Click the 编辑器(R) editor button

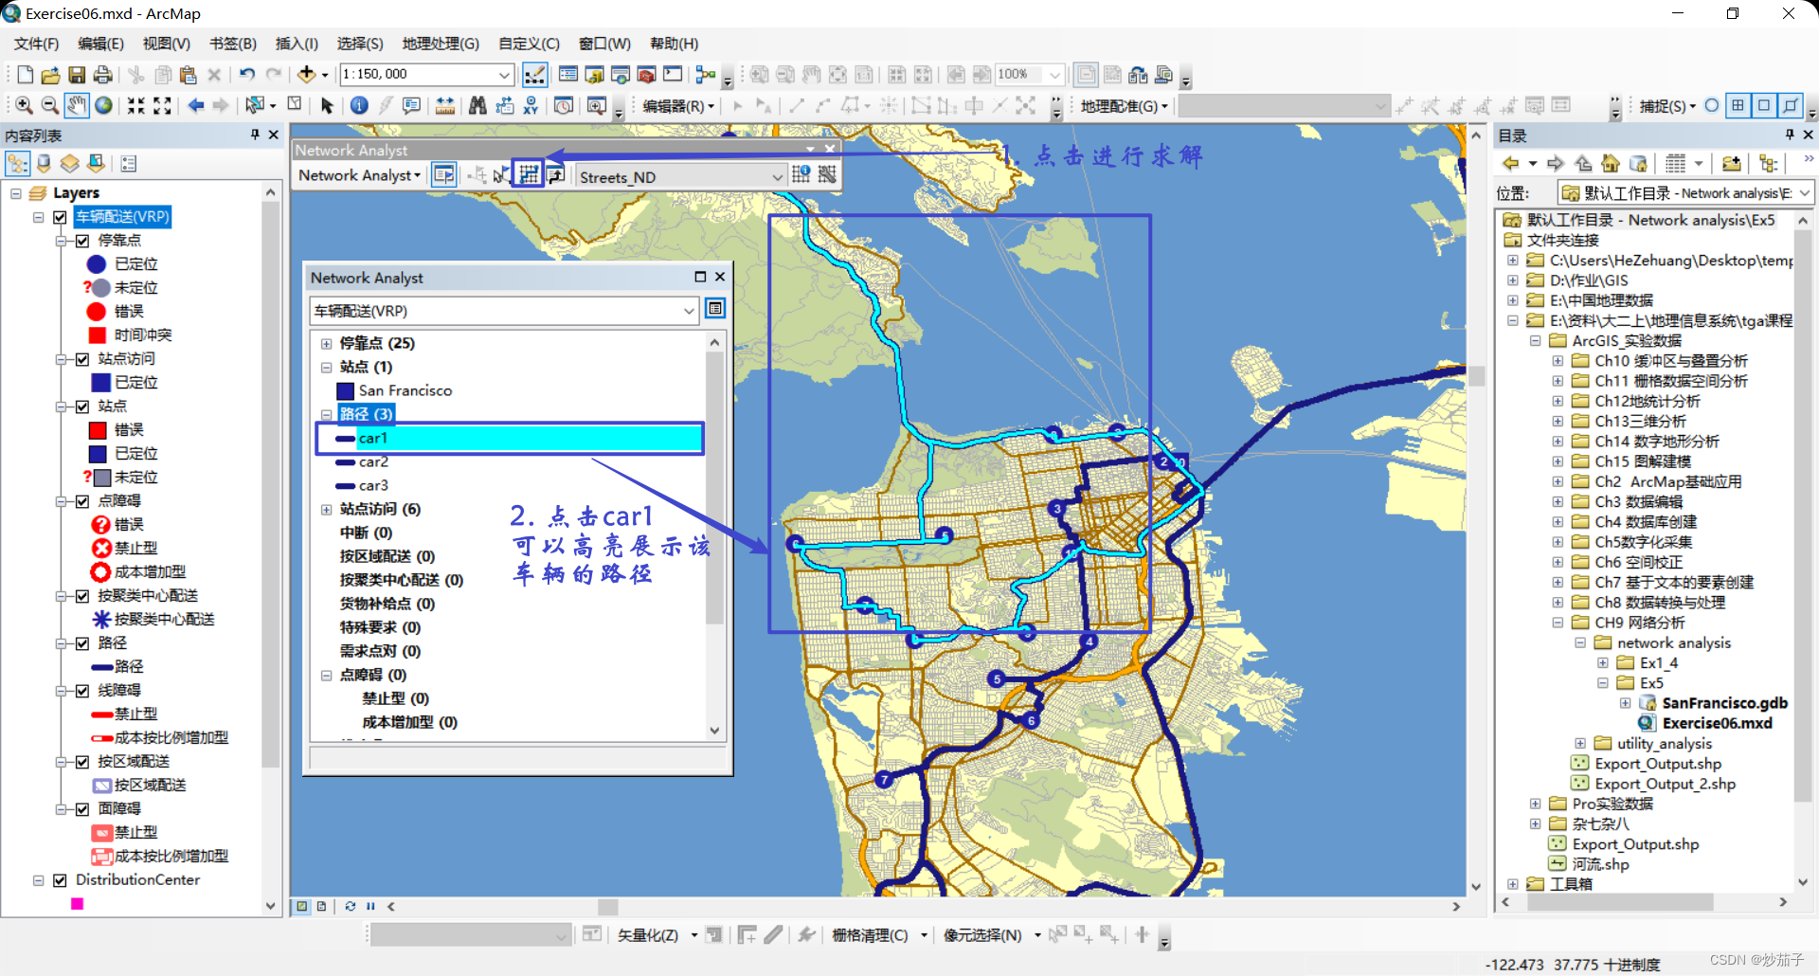point(675,105)
